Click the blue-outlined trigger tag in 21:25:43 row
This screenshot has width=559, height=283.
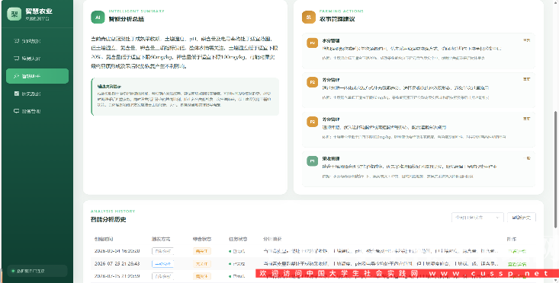point(162,264)
